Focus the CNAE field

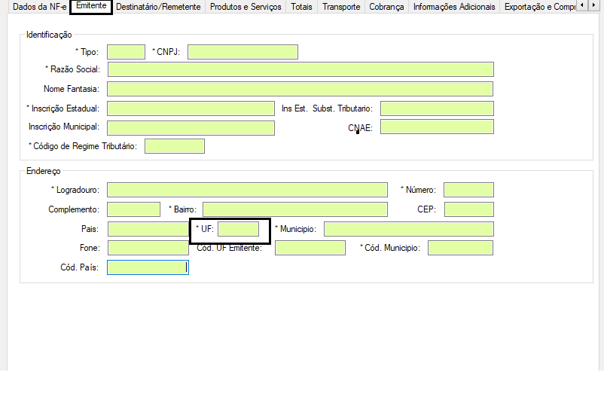coord(437,127)
